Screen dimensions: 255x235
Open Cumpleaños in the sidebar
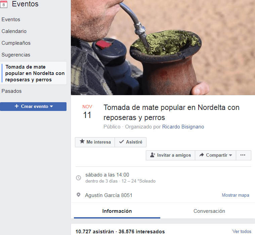pyautogui.click(x=16, y=43)
